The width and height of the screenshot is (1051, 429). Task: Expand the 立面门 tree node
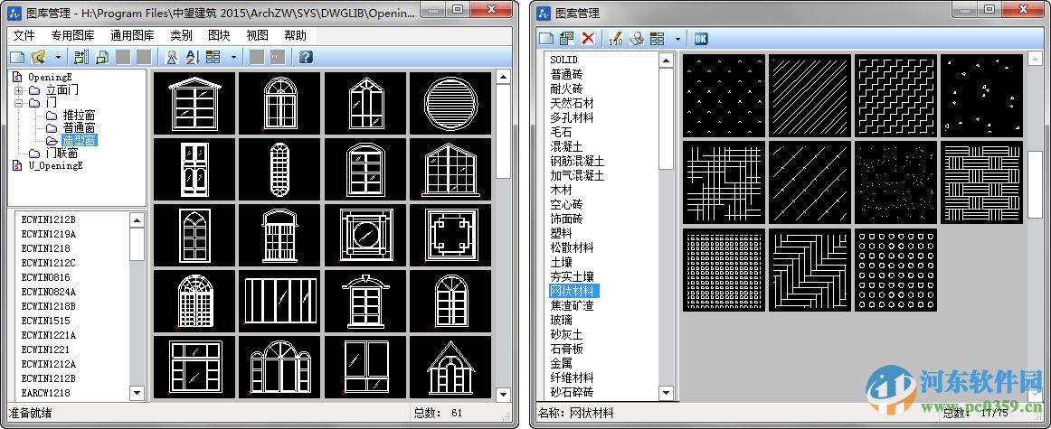(x=18, y=89)
